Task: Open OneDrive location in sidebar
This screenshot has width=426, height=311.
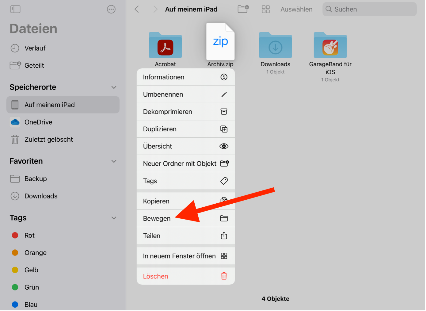Action: tap(38, 122)
